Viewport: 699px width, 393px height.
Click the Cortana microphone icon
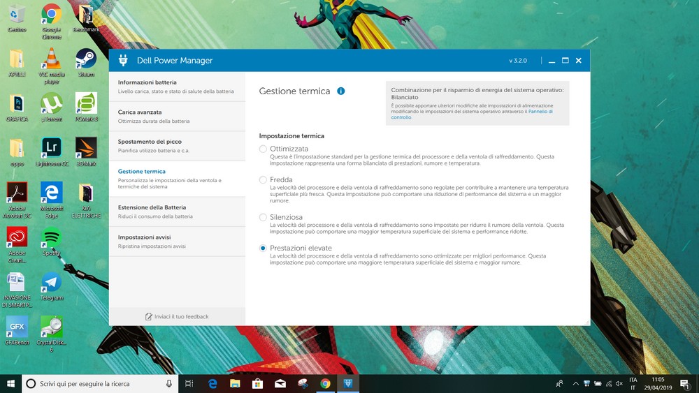coord(169,383)
